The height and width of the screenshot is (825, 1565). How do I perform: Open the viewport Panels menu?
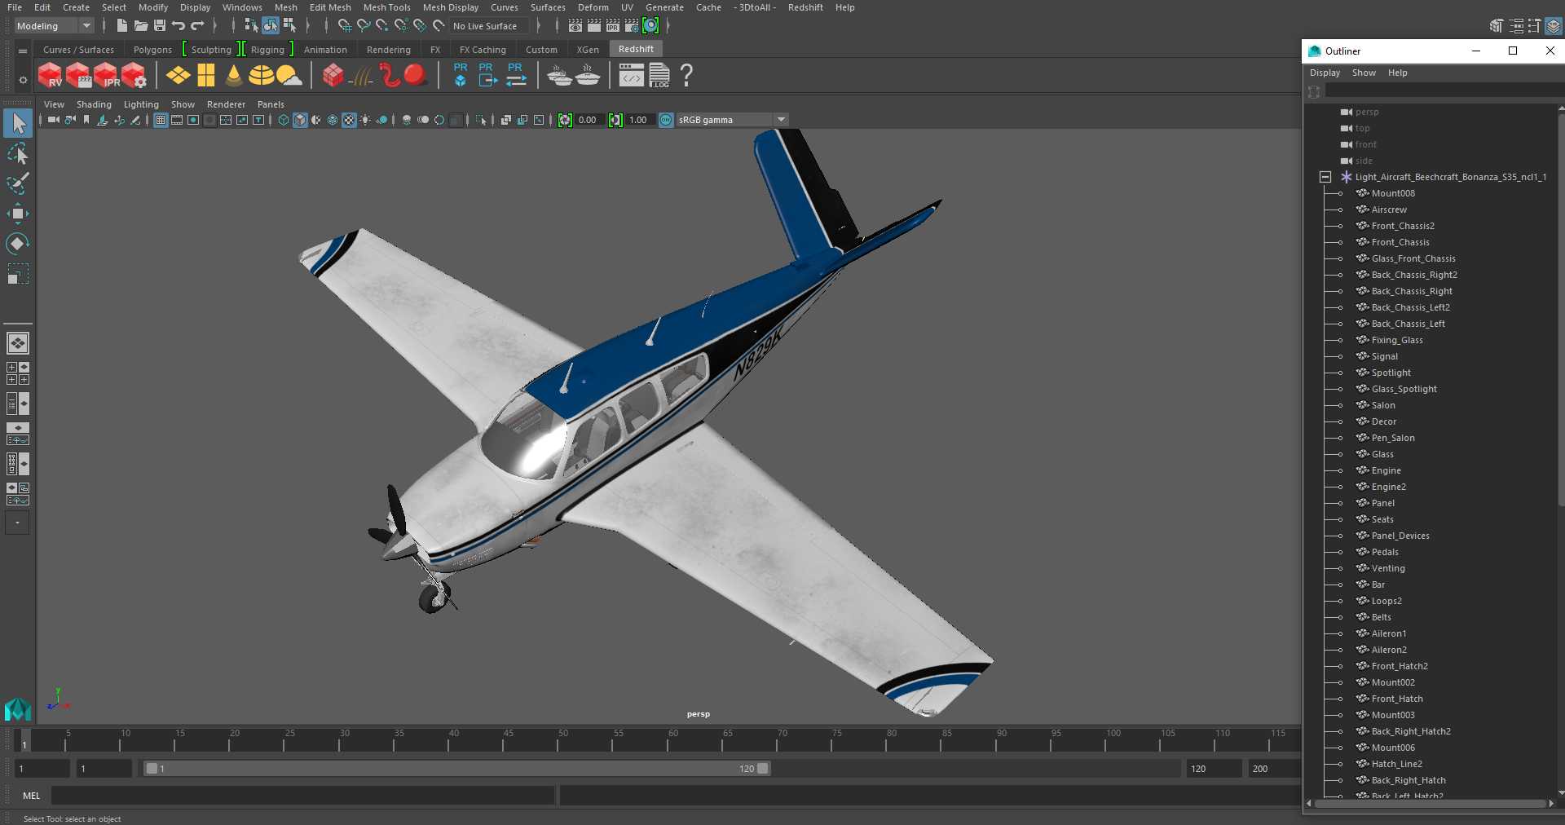[x=271, y=104]
